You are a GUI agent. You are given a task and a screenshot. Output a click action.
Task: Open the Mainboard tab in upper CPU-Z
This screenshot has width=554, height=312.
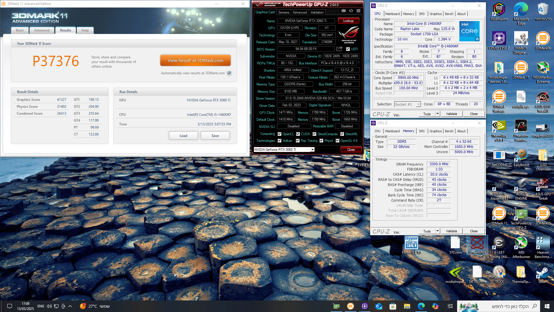[x=392, y=14]
